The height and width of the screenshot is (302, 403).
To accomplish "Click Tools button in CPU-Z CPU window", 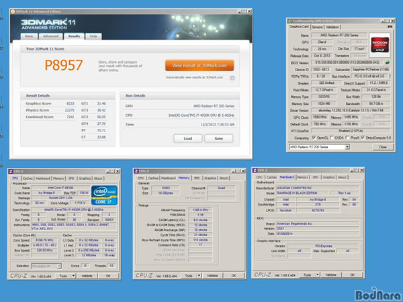I will (63, 276).
